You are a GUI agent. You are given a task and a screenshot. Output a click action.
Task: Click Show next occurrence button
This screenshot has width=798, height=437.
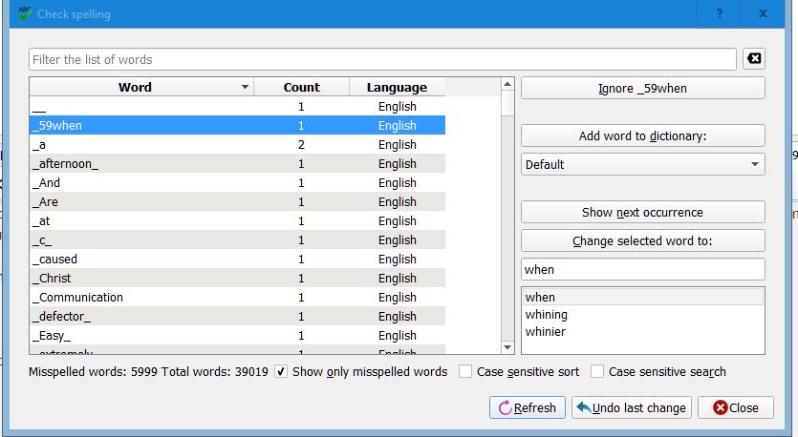click(642, 212)
